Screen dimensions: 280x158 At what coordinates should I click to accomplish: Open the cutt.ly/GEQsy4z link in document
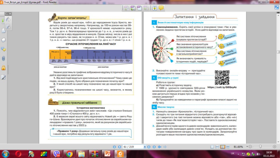click(x=222, y=87)
